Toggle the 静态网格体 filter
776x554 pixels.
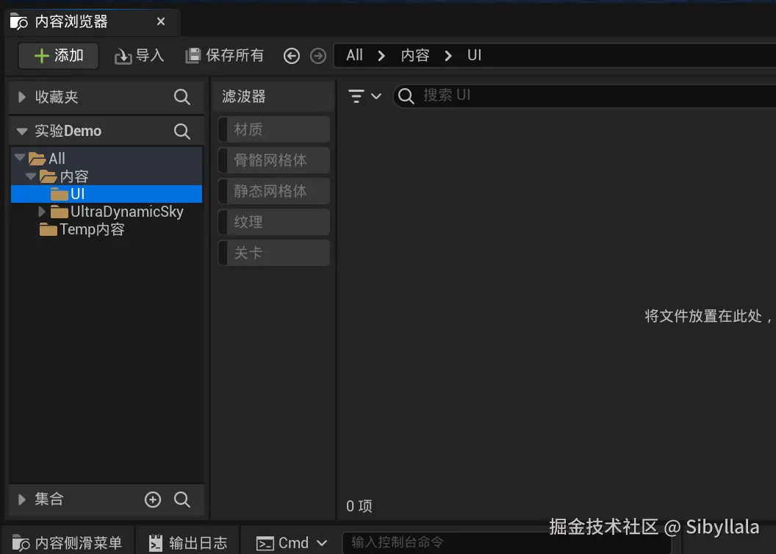(x=273, y=191)
